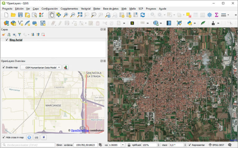Click the camera icon in OpenLayers Overview
Image resolution: width=238 pixels, height=148 pixels.
pos(37,137)
